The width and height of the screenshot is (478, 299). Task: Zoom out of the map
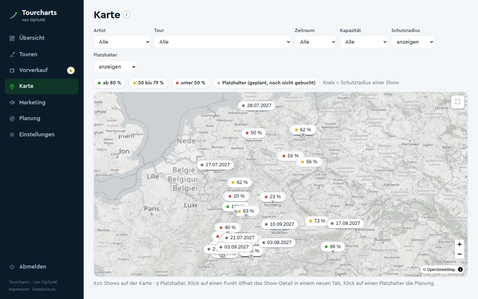point(459,254)
